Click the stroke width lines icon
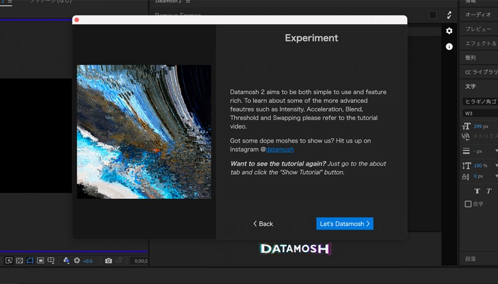498x284 pixels. (466, 151)
